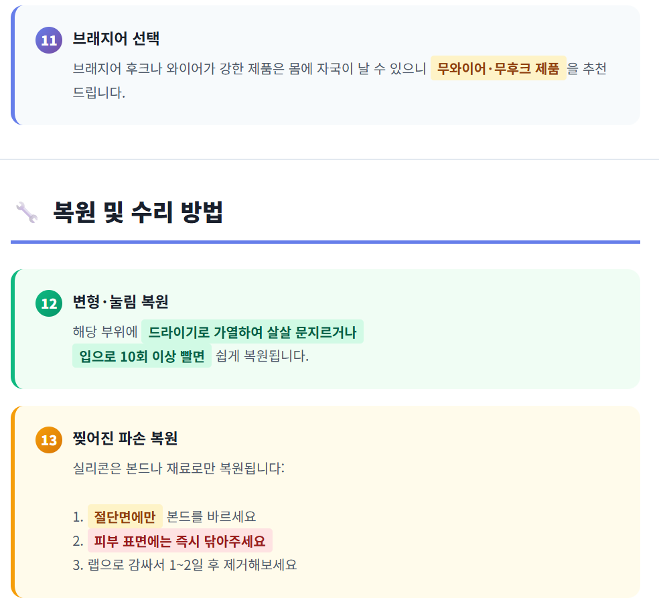Click the 절단면에만 yellow highlight
This screenshot has width=659, height=600.
(125, 516)
